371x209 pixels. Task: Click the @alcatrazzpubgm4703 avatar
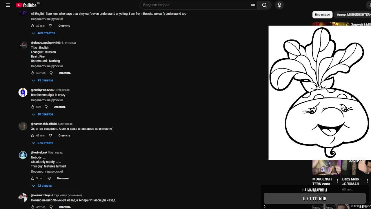[x=23, y=46]
